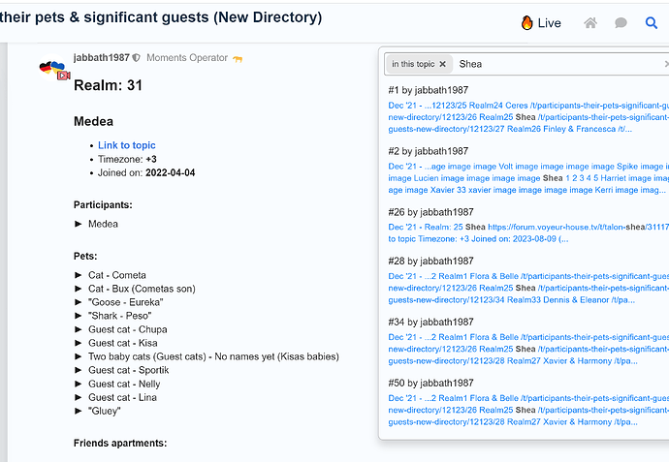Image resolution: width=669 pixels, height=462 pixels.
Task: Go to the forum home icon
Action: 590,23
